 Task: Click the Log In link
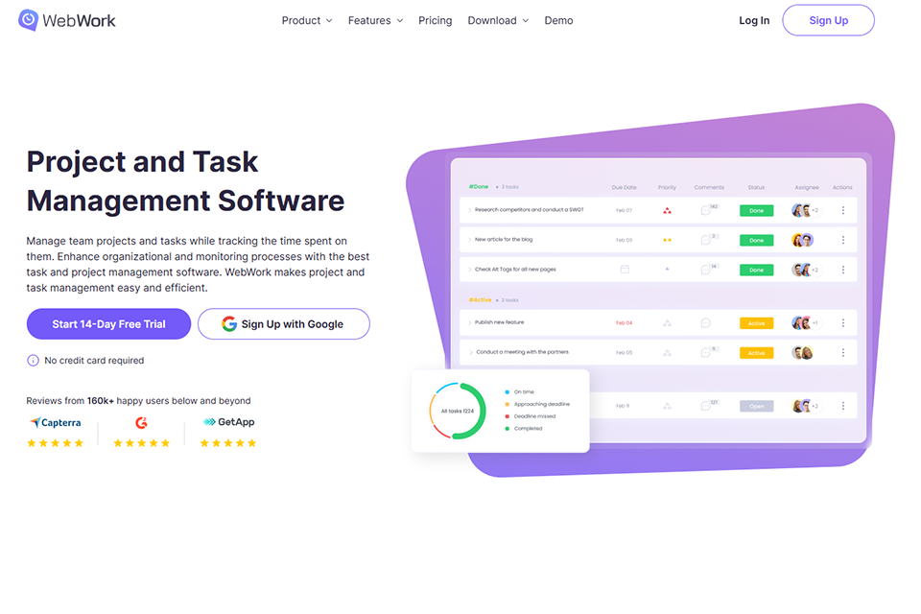(x=754, y=20)
